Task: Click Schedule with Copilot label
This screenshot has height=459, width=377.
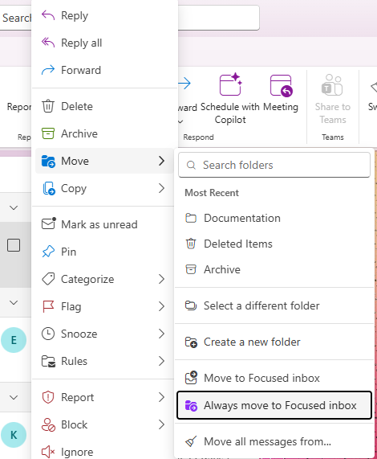Action: (x=230, y=113)
